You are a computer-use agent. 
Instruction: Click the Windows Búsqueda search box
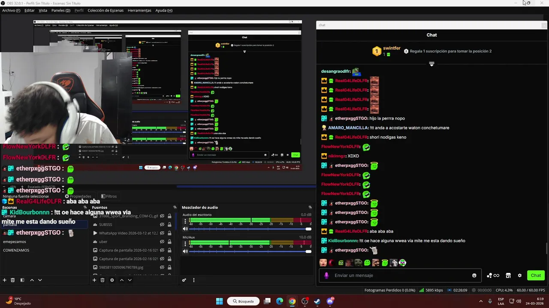(243, 301)
